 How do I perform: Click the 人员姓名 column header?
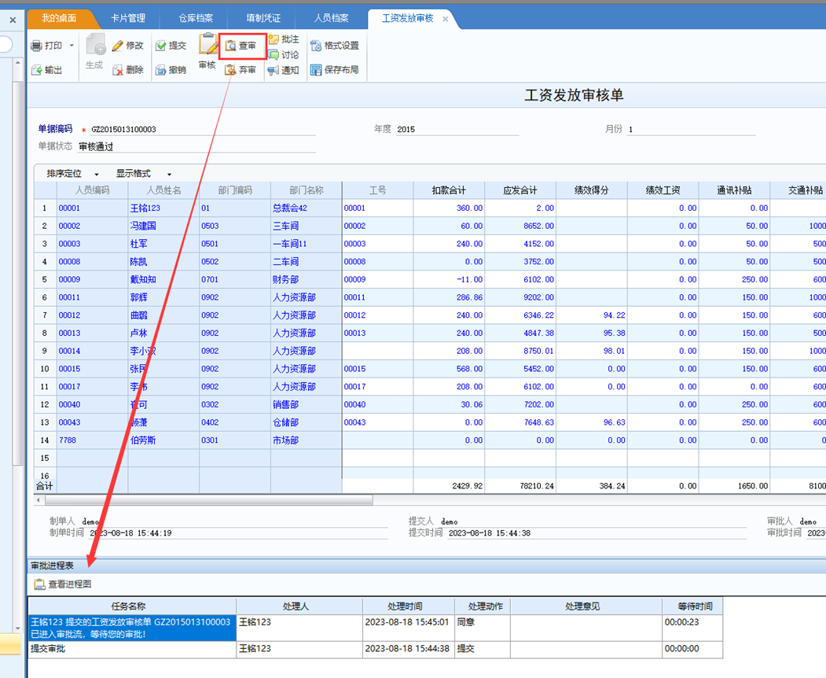click(163, 190)
